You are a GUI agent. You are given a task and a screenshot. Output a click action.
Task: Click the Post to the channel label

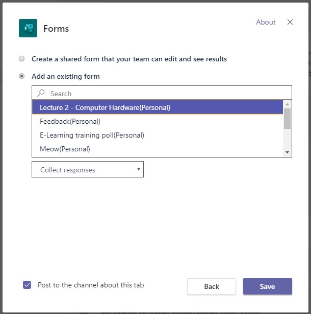(94, 285)
